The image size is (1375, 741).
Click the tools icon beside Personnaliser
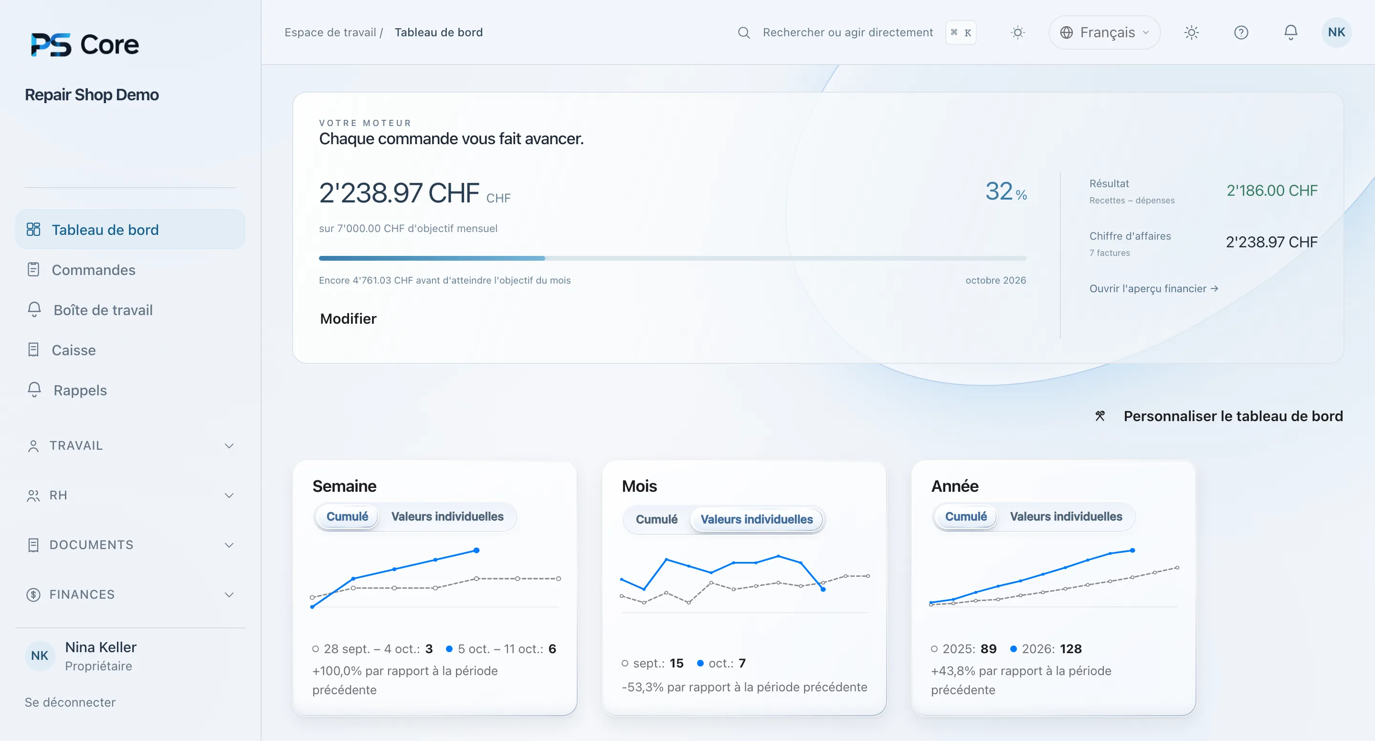point(1100,416)
